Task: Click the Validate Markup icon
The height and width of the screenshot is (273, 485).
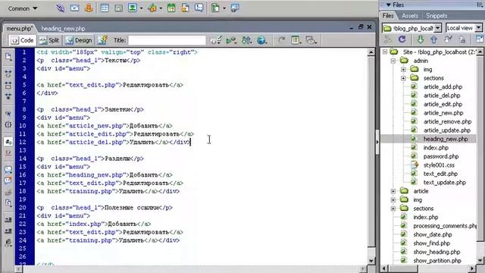Action: (215, 40)
